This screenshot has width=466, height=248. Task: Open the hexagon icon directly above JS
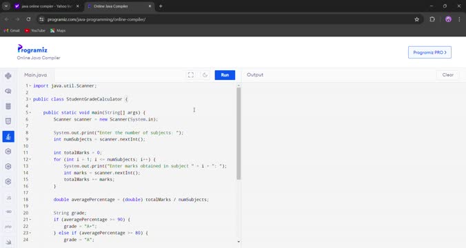[8, 181]
